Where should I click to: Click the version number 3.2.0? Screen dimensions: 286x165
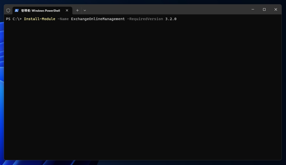171,19
